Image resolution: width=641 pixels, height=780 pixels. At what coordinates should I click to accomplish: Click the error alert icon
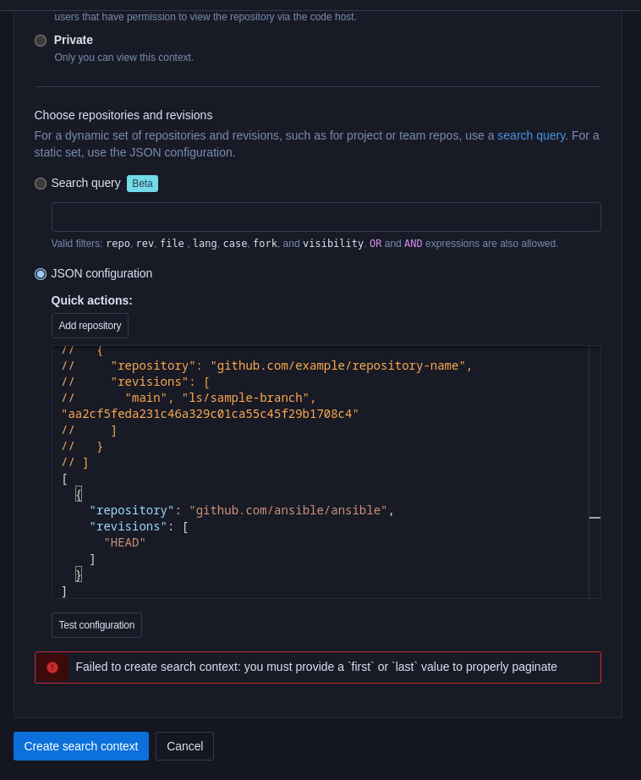52,667
